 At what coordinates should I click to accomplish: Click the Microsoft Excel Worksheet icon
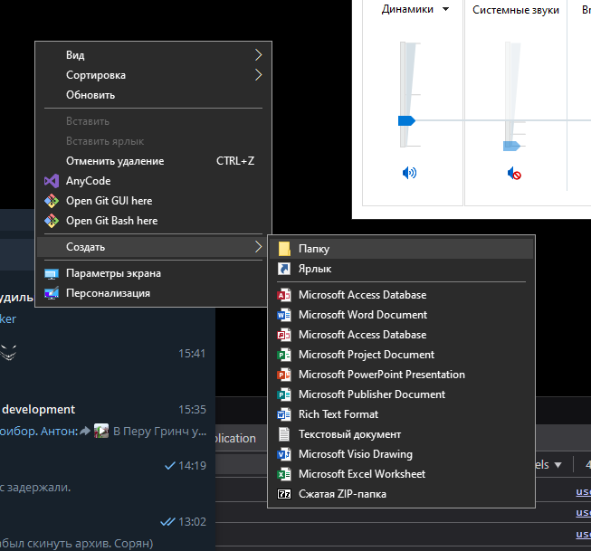tap(284, 474)
